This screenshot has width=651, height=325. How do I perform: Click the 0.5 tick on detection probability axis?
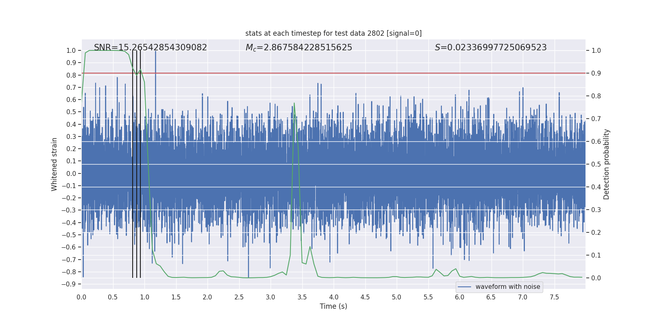(x=596, y=165)
